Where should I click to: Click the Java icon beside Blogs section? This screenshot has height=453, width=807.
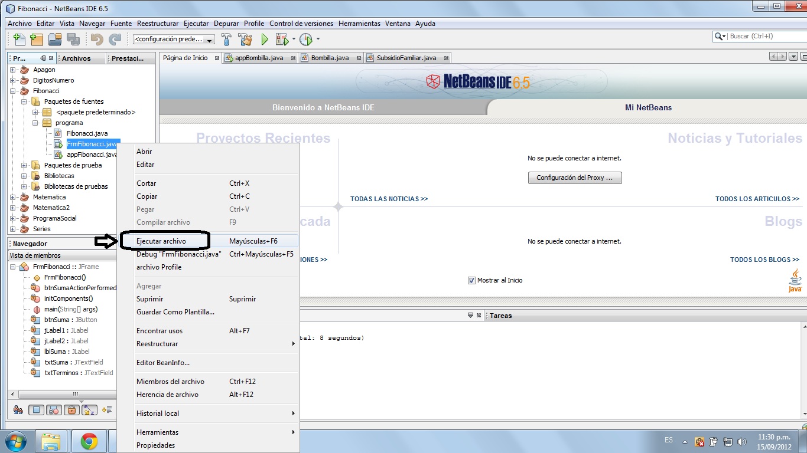coord(795,278)
